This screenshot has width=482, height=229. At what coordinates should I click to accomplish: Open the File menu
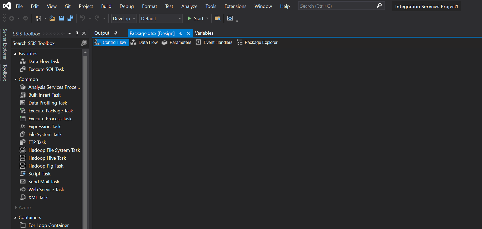coord(19,6)
